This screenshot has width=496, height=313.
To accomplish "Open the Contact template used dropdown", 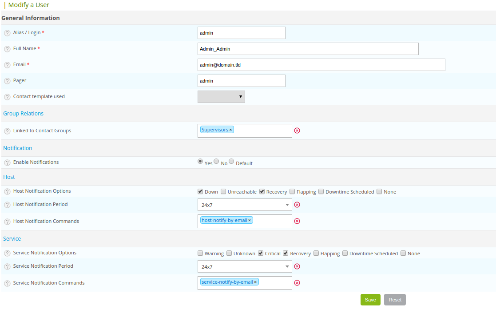I will point(221,97).
